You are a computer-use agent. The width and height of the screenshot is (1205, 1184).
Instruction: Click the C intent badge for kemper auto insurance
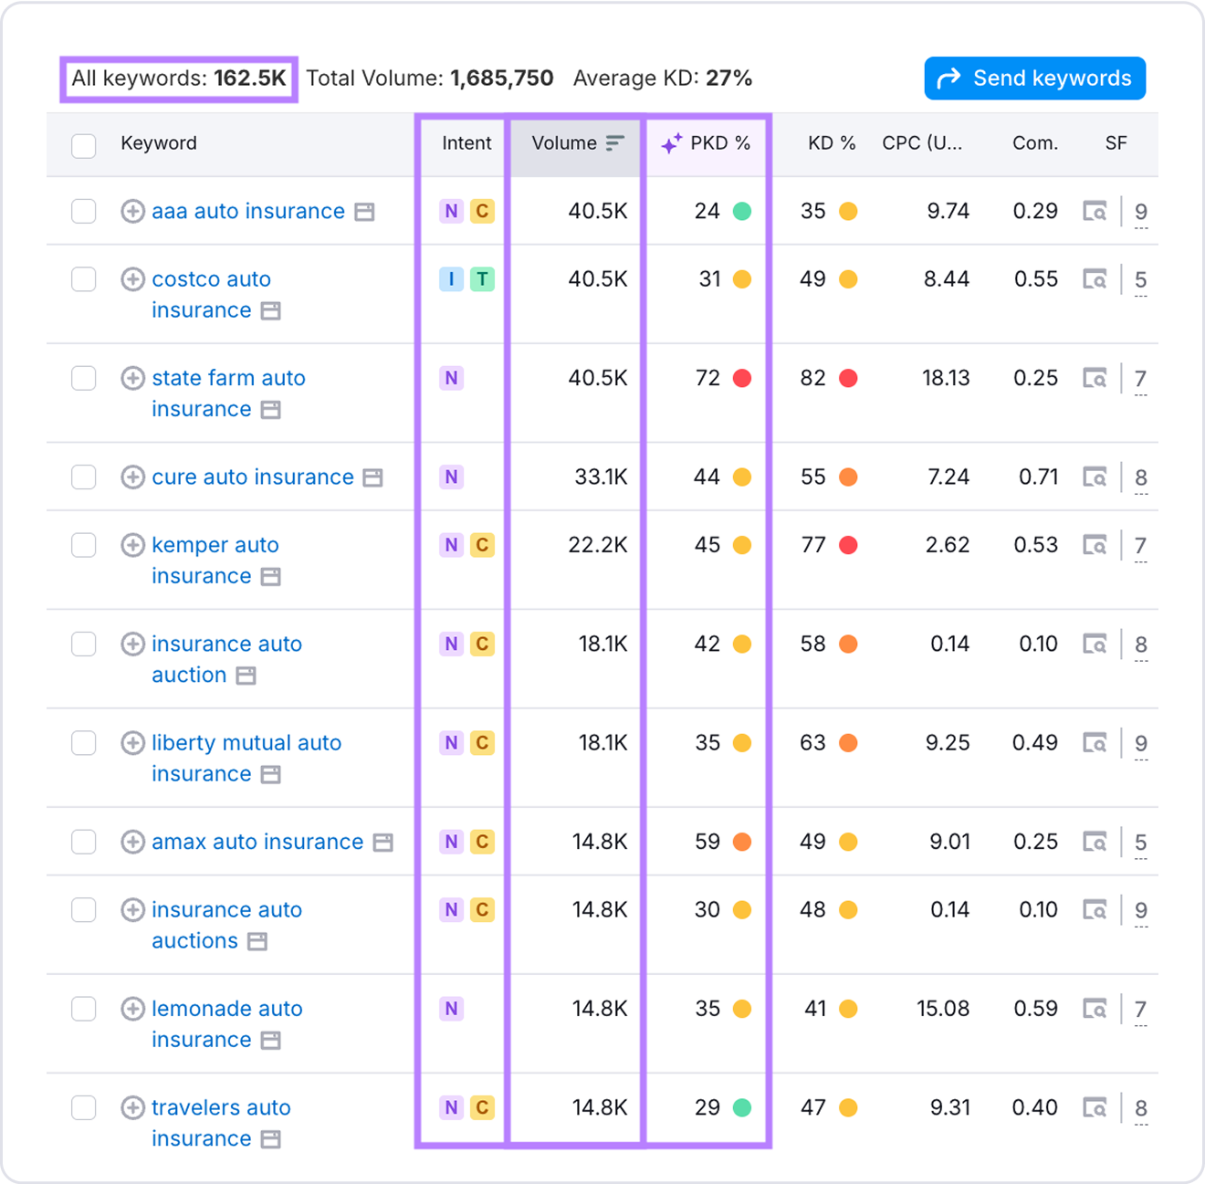tap(483, 545)
